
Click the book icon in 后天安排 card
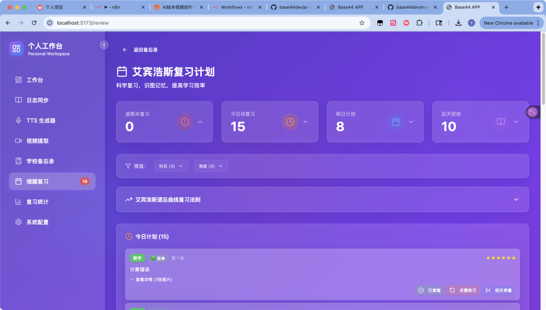tap(500, 122)
